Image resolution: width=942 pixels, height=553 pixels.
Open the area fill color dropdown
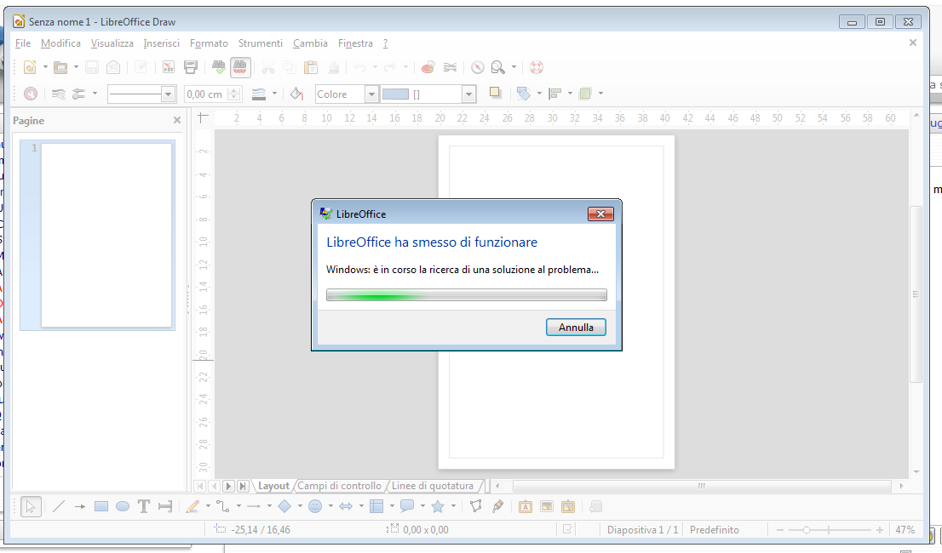[x=469, y=94]
